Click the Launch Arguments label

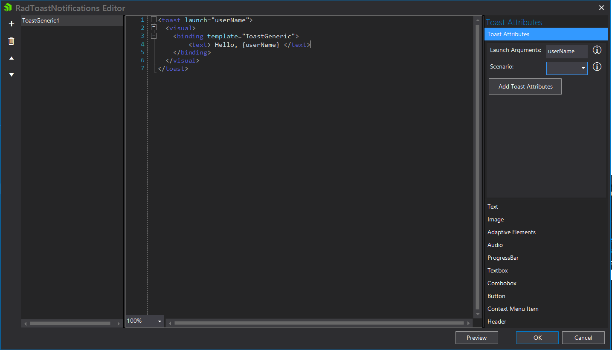click(x=516, y=50)
